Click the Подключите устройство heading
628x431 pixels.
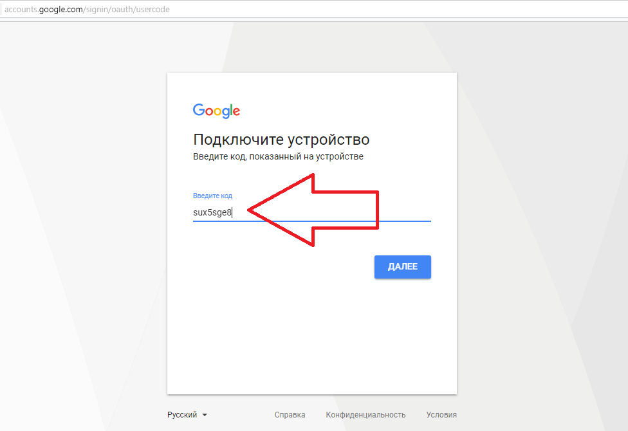pyautogui.click(x=281, y=140)
